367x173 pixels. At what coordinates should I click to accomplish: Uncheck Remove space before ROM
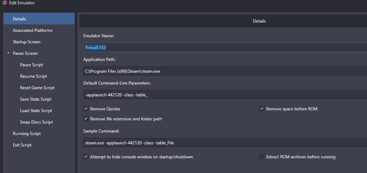pos(262,109)
